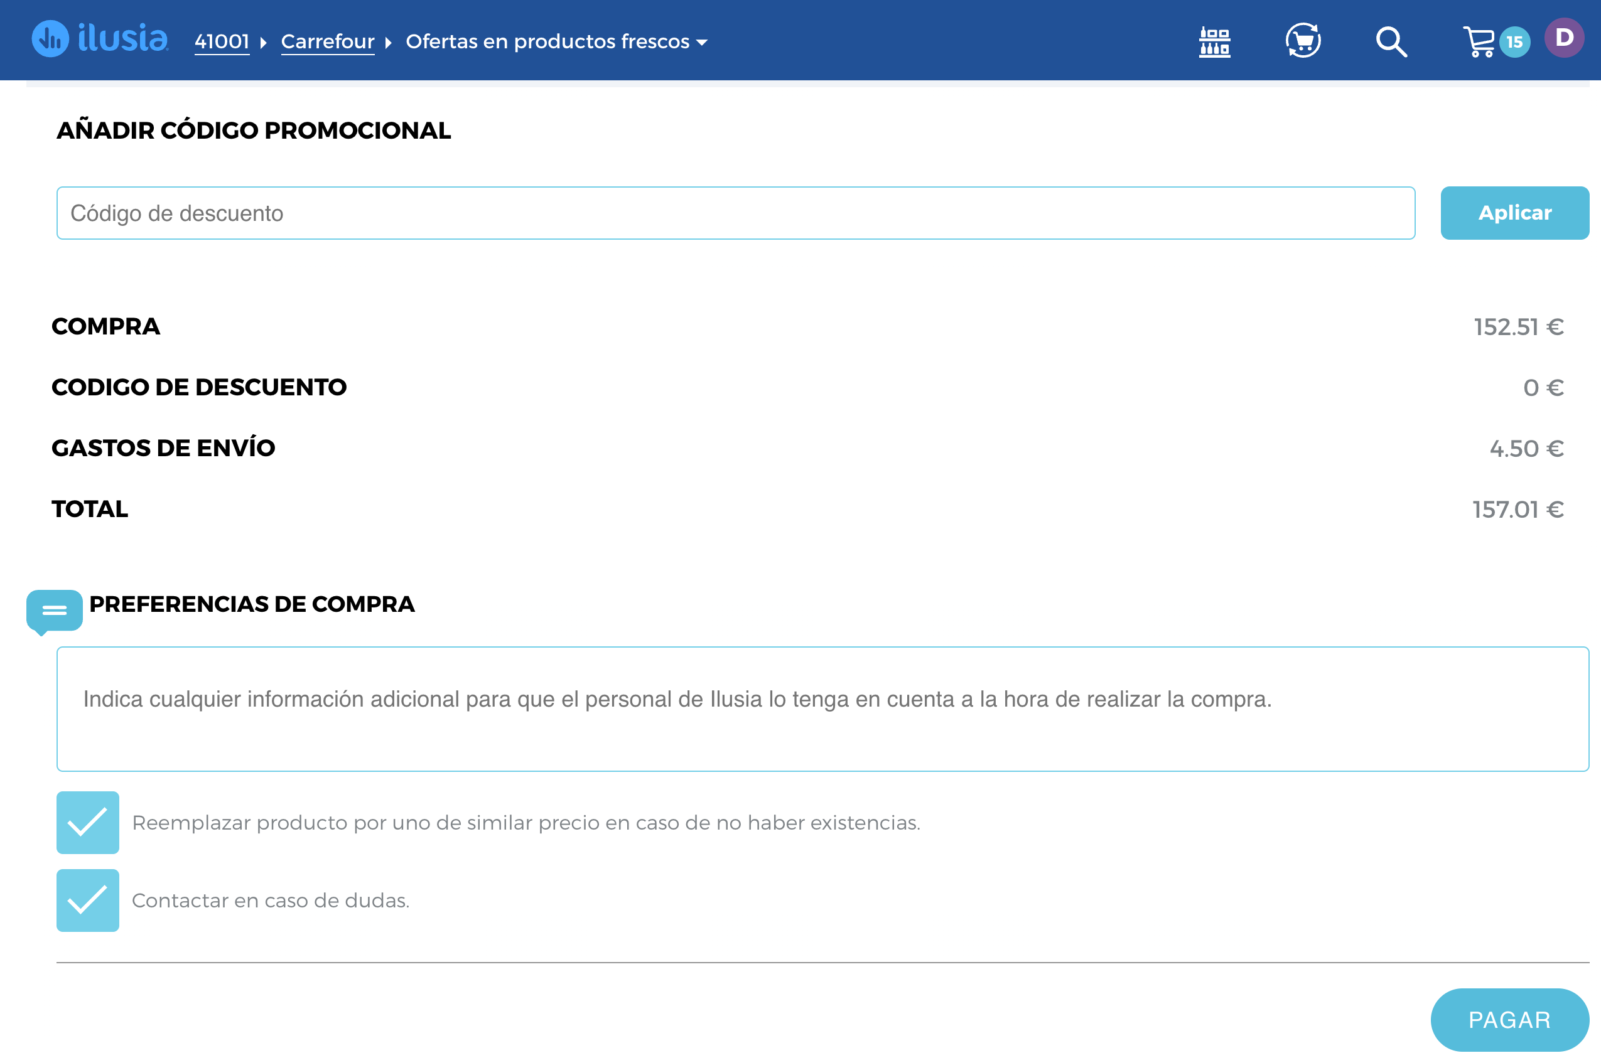
Task: Focus the Código de descuento field
Action: click(735, 213)
